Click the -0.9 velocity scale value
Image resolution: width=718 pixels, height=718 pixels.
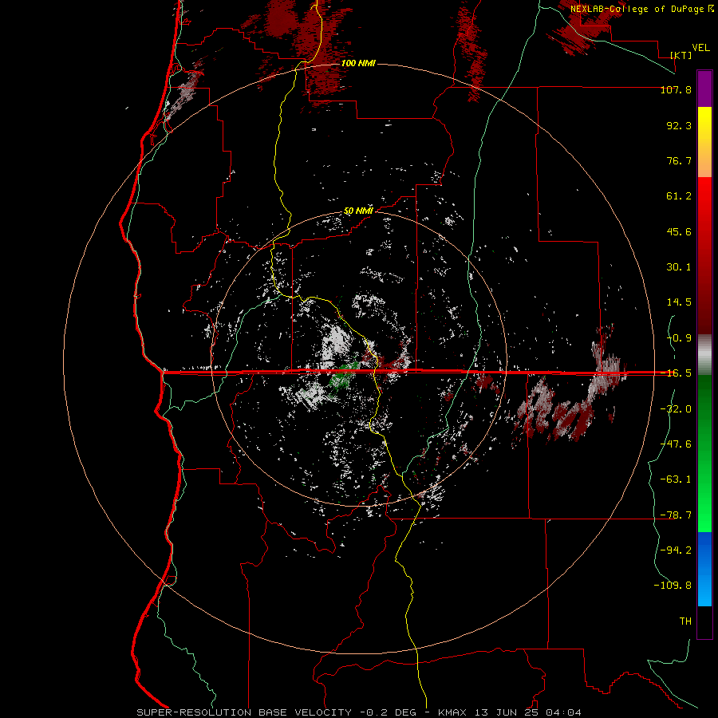pyautogui.click(x=679, y=338)
